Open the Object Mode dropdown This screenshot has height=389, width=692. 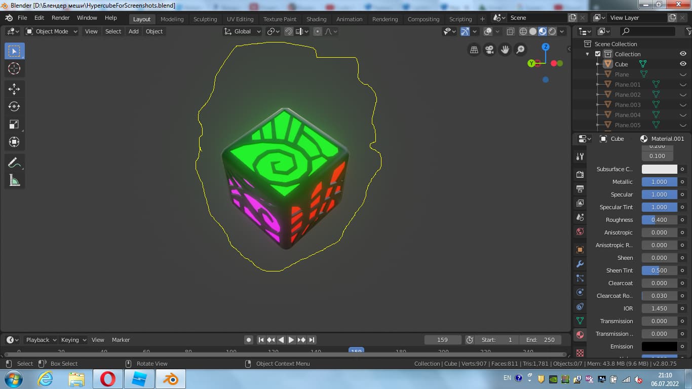click(51, 31)
